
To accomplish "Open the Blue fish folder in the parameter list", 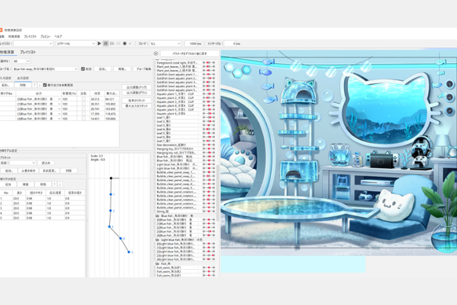I will tap(157, 215).
